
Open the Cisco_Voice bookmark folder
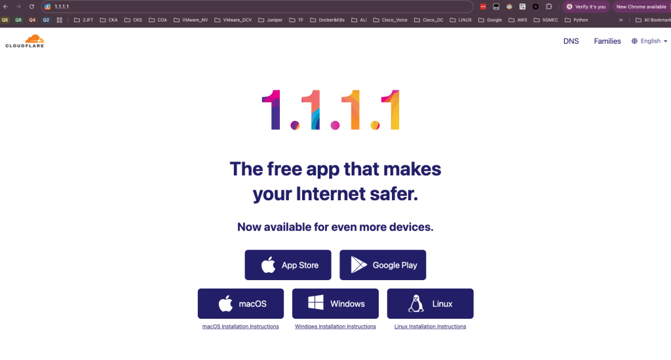point(391,20)
